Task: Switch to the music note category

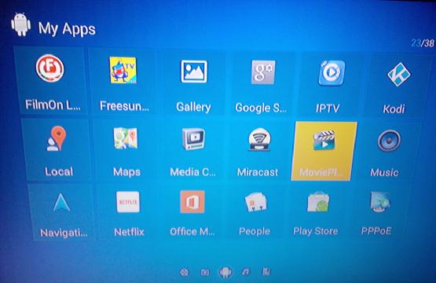Action: tap(246, 271)
